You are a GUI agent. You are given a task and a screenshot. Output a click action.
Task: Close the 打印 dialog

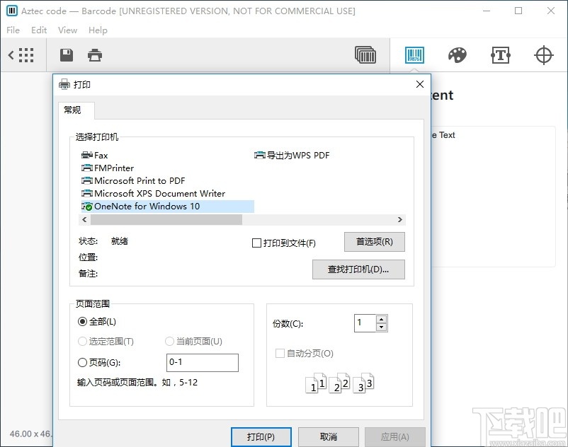coord(420,84)
